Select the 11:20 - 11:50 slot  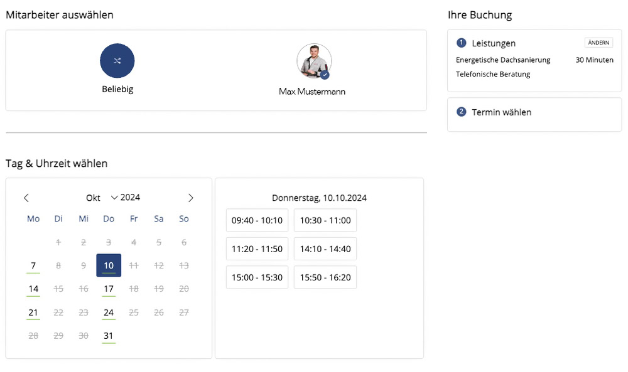click(257, 248)
